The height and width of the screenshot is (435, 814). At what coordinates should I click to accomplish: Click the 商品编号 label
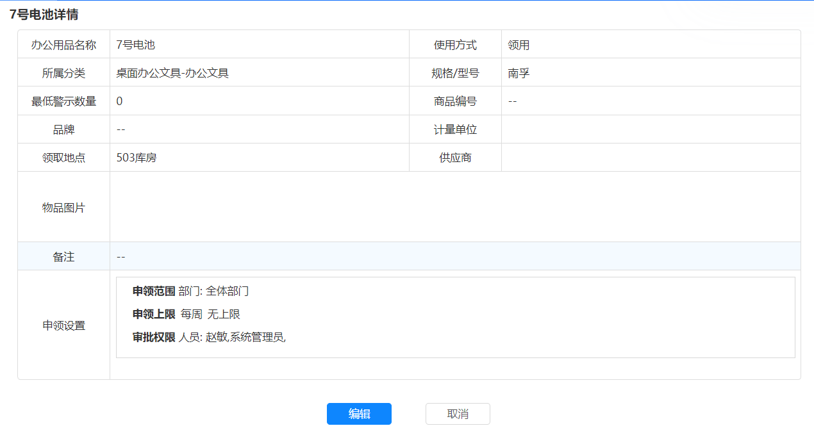click(455, 101)
